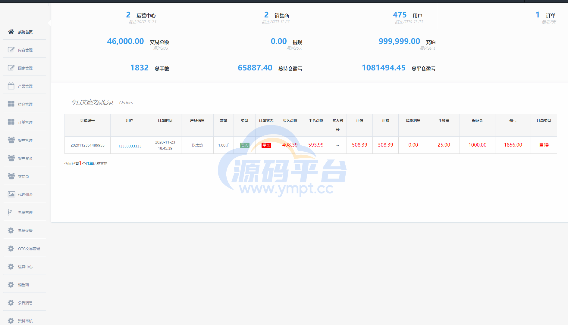Click the image icon beside 代理佣金
This screenshot has width=568, height=325.
11,194
